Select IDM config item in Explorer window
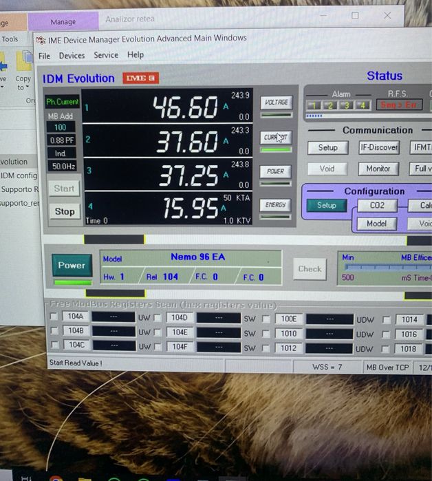The width and height of the screenshot is (432, 481). pyautogui.click(x=19, y=175)
